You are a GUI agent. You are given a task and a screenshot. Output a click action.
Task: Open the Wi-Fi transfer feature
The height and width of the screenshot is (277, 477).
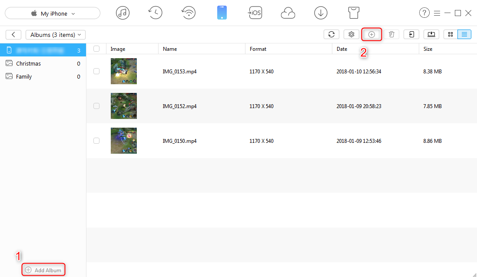tap(189, 13)
